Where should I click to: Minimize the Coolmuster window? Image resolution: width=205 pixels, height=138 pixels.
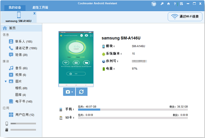point(188,4)
